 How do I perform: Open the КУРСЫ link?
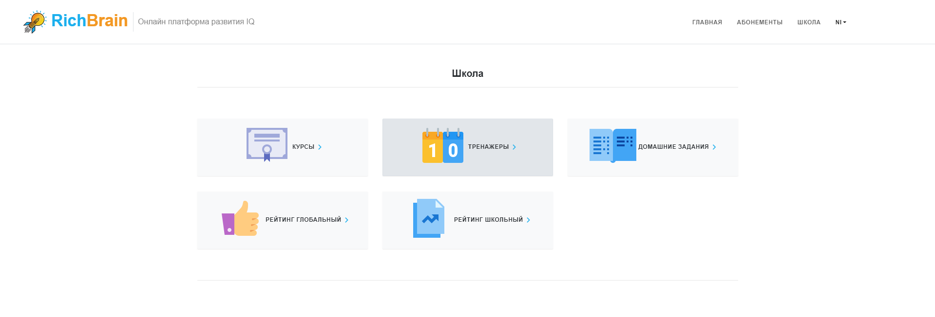[x=303, y=147]
